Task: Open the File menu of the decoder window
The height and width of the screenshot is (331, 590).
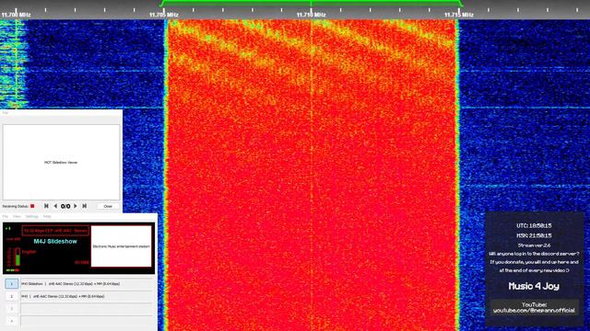Action: pyautogui.click(x=6, y=217)
